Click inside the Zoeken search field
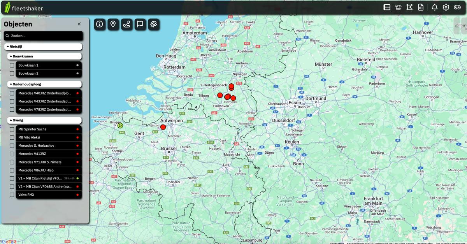 (44, 36)
